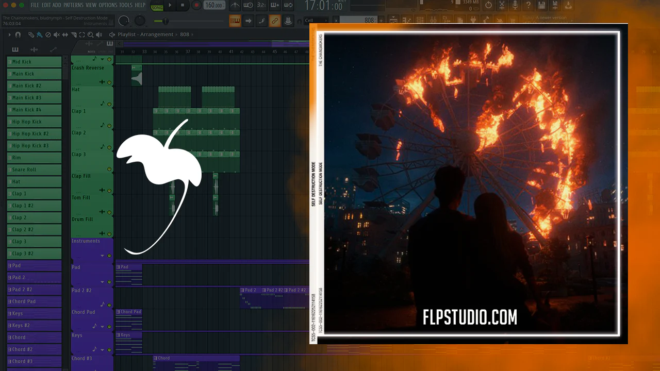Click the right-arrow step editing button
Viewport: 660px width, 371px height.
249,21
